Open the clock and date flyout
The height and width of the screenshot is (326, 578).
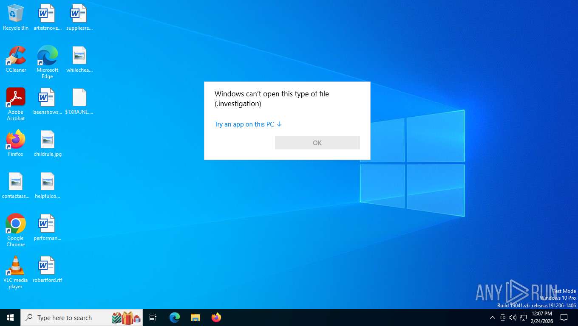click(x=541, y=318)
